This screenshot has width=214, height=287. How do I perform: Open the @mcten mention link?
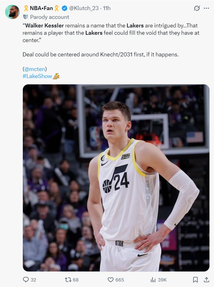35,69
